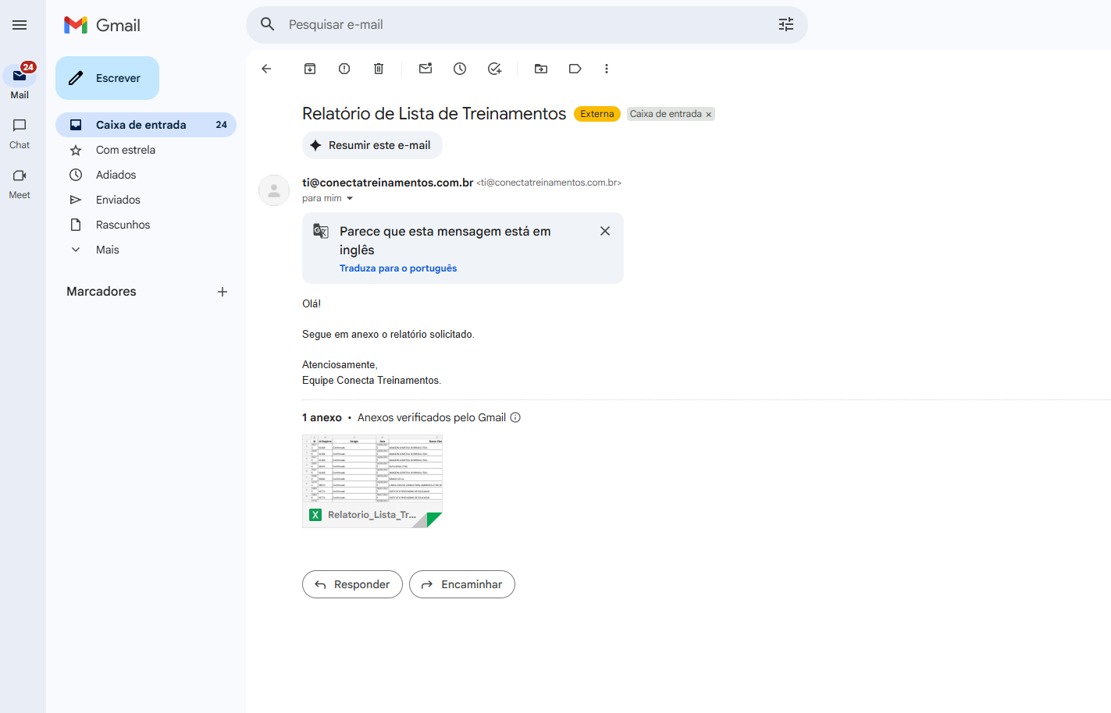
Task: Expand the 'para mim' recipient details
Action: (x=350, y=198)
